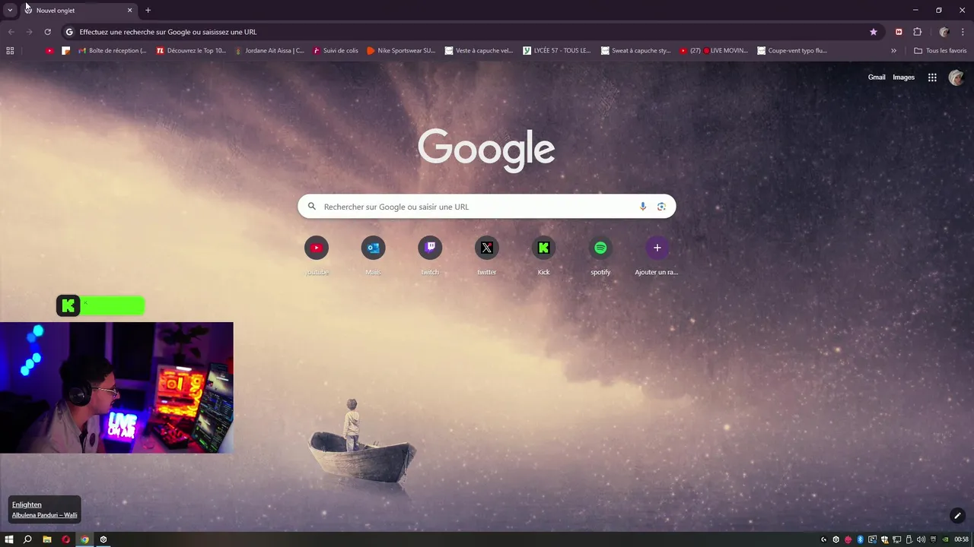Open the LYCÉE 57 bookmark

(x=557, y=51)
